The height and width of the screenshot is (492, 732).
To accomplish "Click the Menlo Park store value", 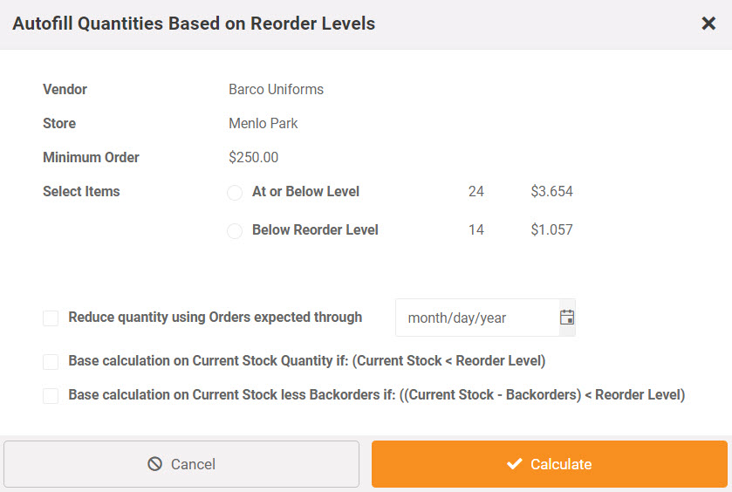I will (x=263, y=123).
